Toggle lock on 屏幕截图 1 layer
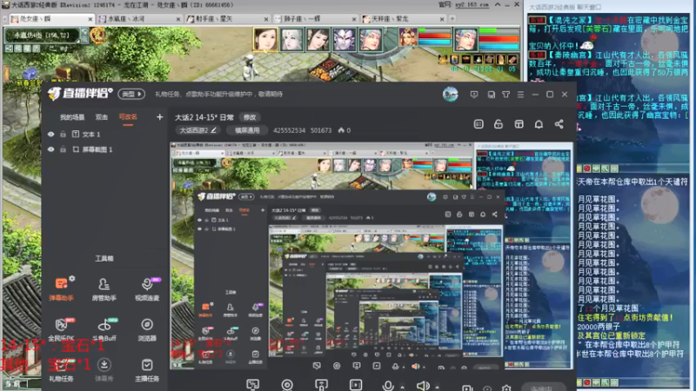Viewport: 696px width, 391px height. click(x=63, y=149)
